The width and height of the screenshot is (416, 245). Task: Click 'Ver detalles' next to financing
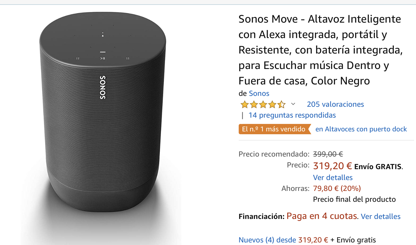tap(380, 216)
